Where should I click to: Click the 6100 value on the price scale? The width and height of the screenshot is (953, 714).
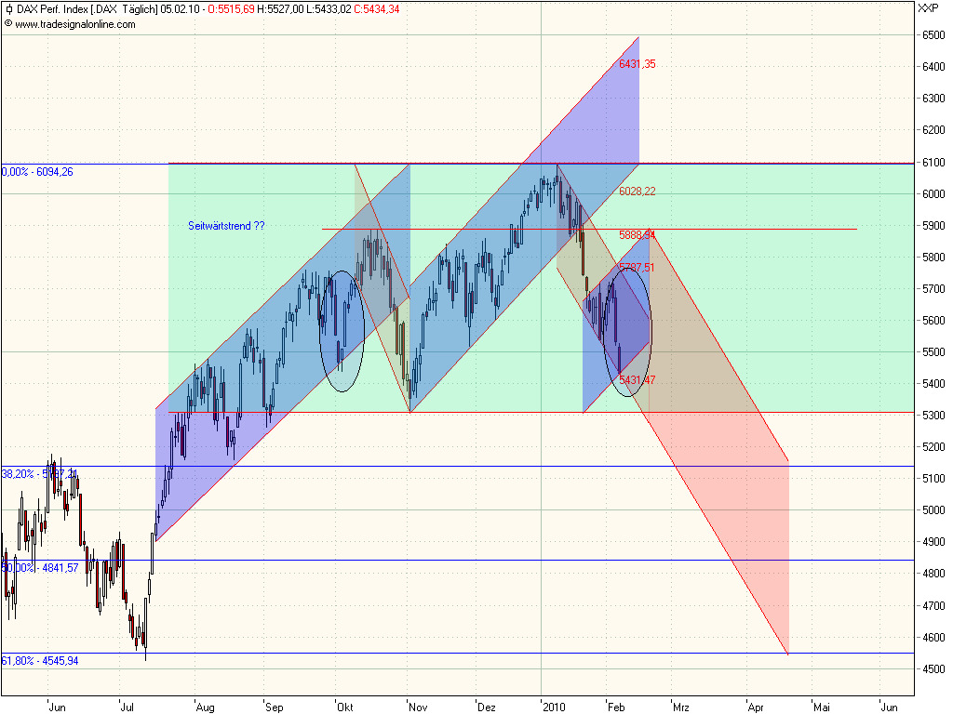pos(932,163)
